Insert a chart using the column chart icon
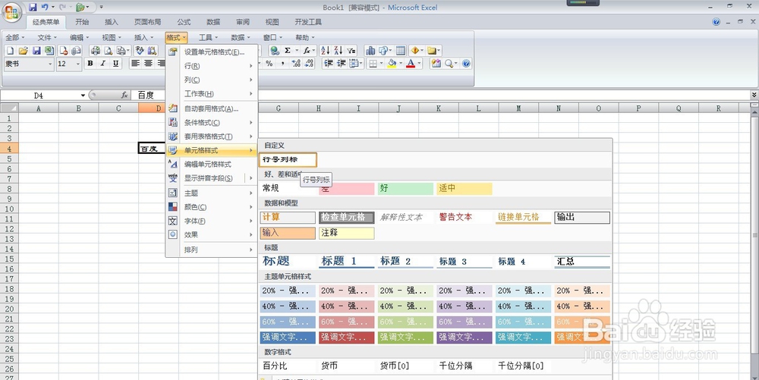 [x=370, y=50]
